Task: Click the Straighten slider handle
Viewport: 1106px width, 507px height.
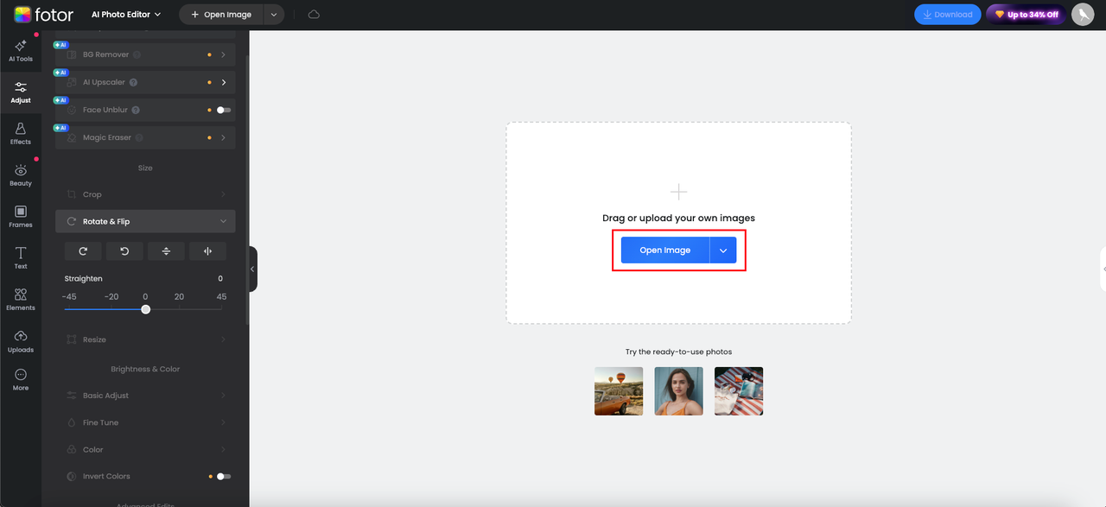Action: tap(145, 309)
